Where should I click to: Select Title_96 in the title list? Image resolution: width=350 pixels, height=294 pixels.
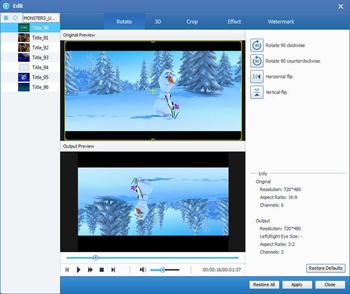[30, 87]
